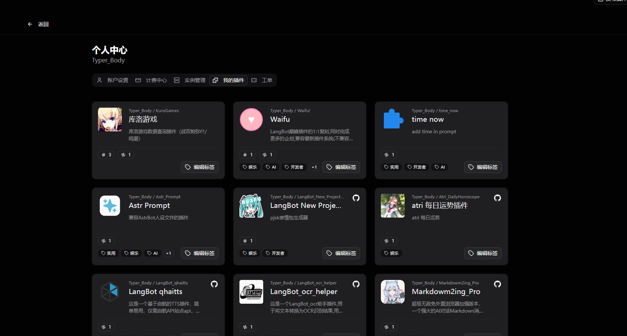Open GitHub icon on Markdowm2ing_Pro card
The width and height of the screenshot is (627, 336).
point(497,284)
